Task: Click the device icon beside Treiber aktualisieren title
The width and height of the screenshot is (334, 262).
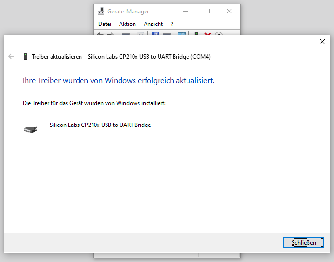Action: [26, 57]
